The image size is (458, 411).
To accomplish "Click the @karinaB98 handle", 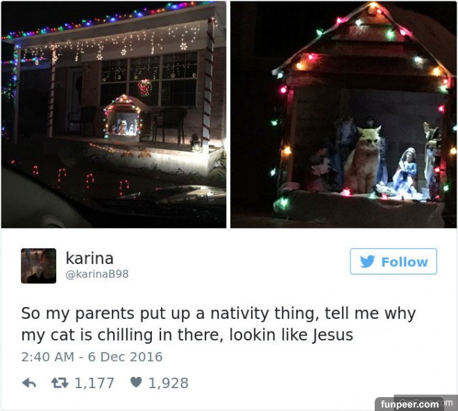I will (97, 274).
